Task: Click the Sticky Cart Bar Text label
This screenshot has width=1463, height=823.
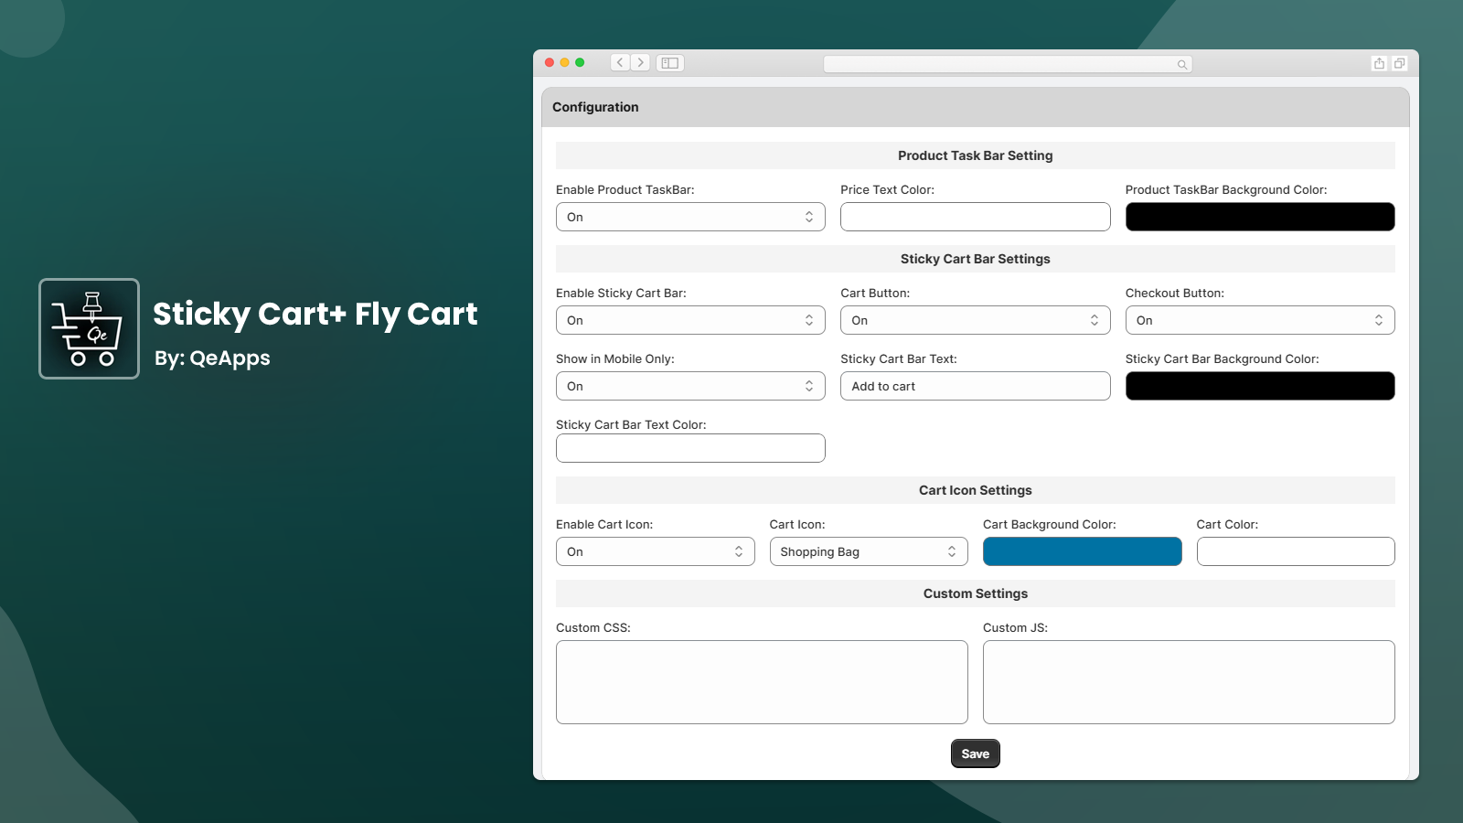Action: tap(899, 359)
